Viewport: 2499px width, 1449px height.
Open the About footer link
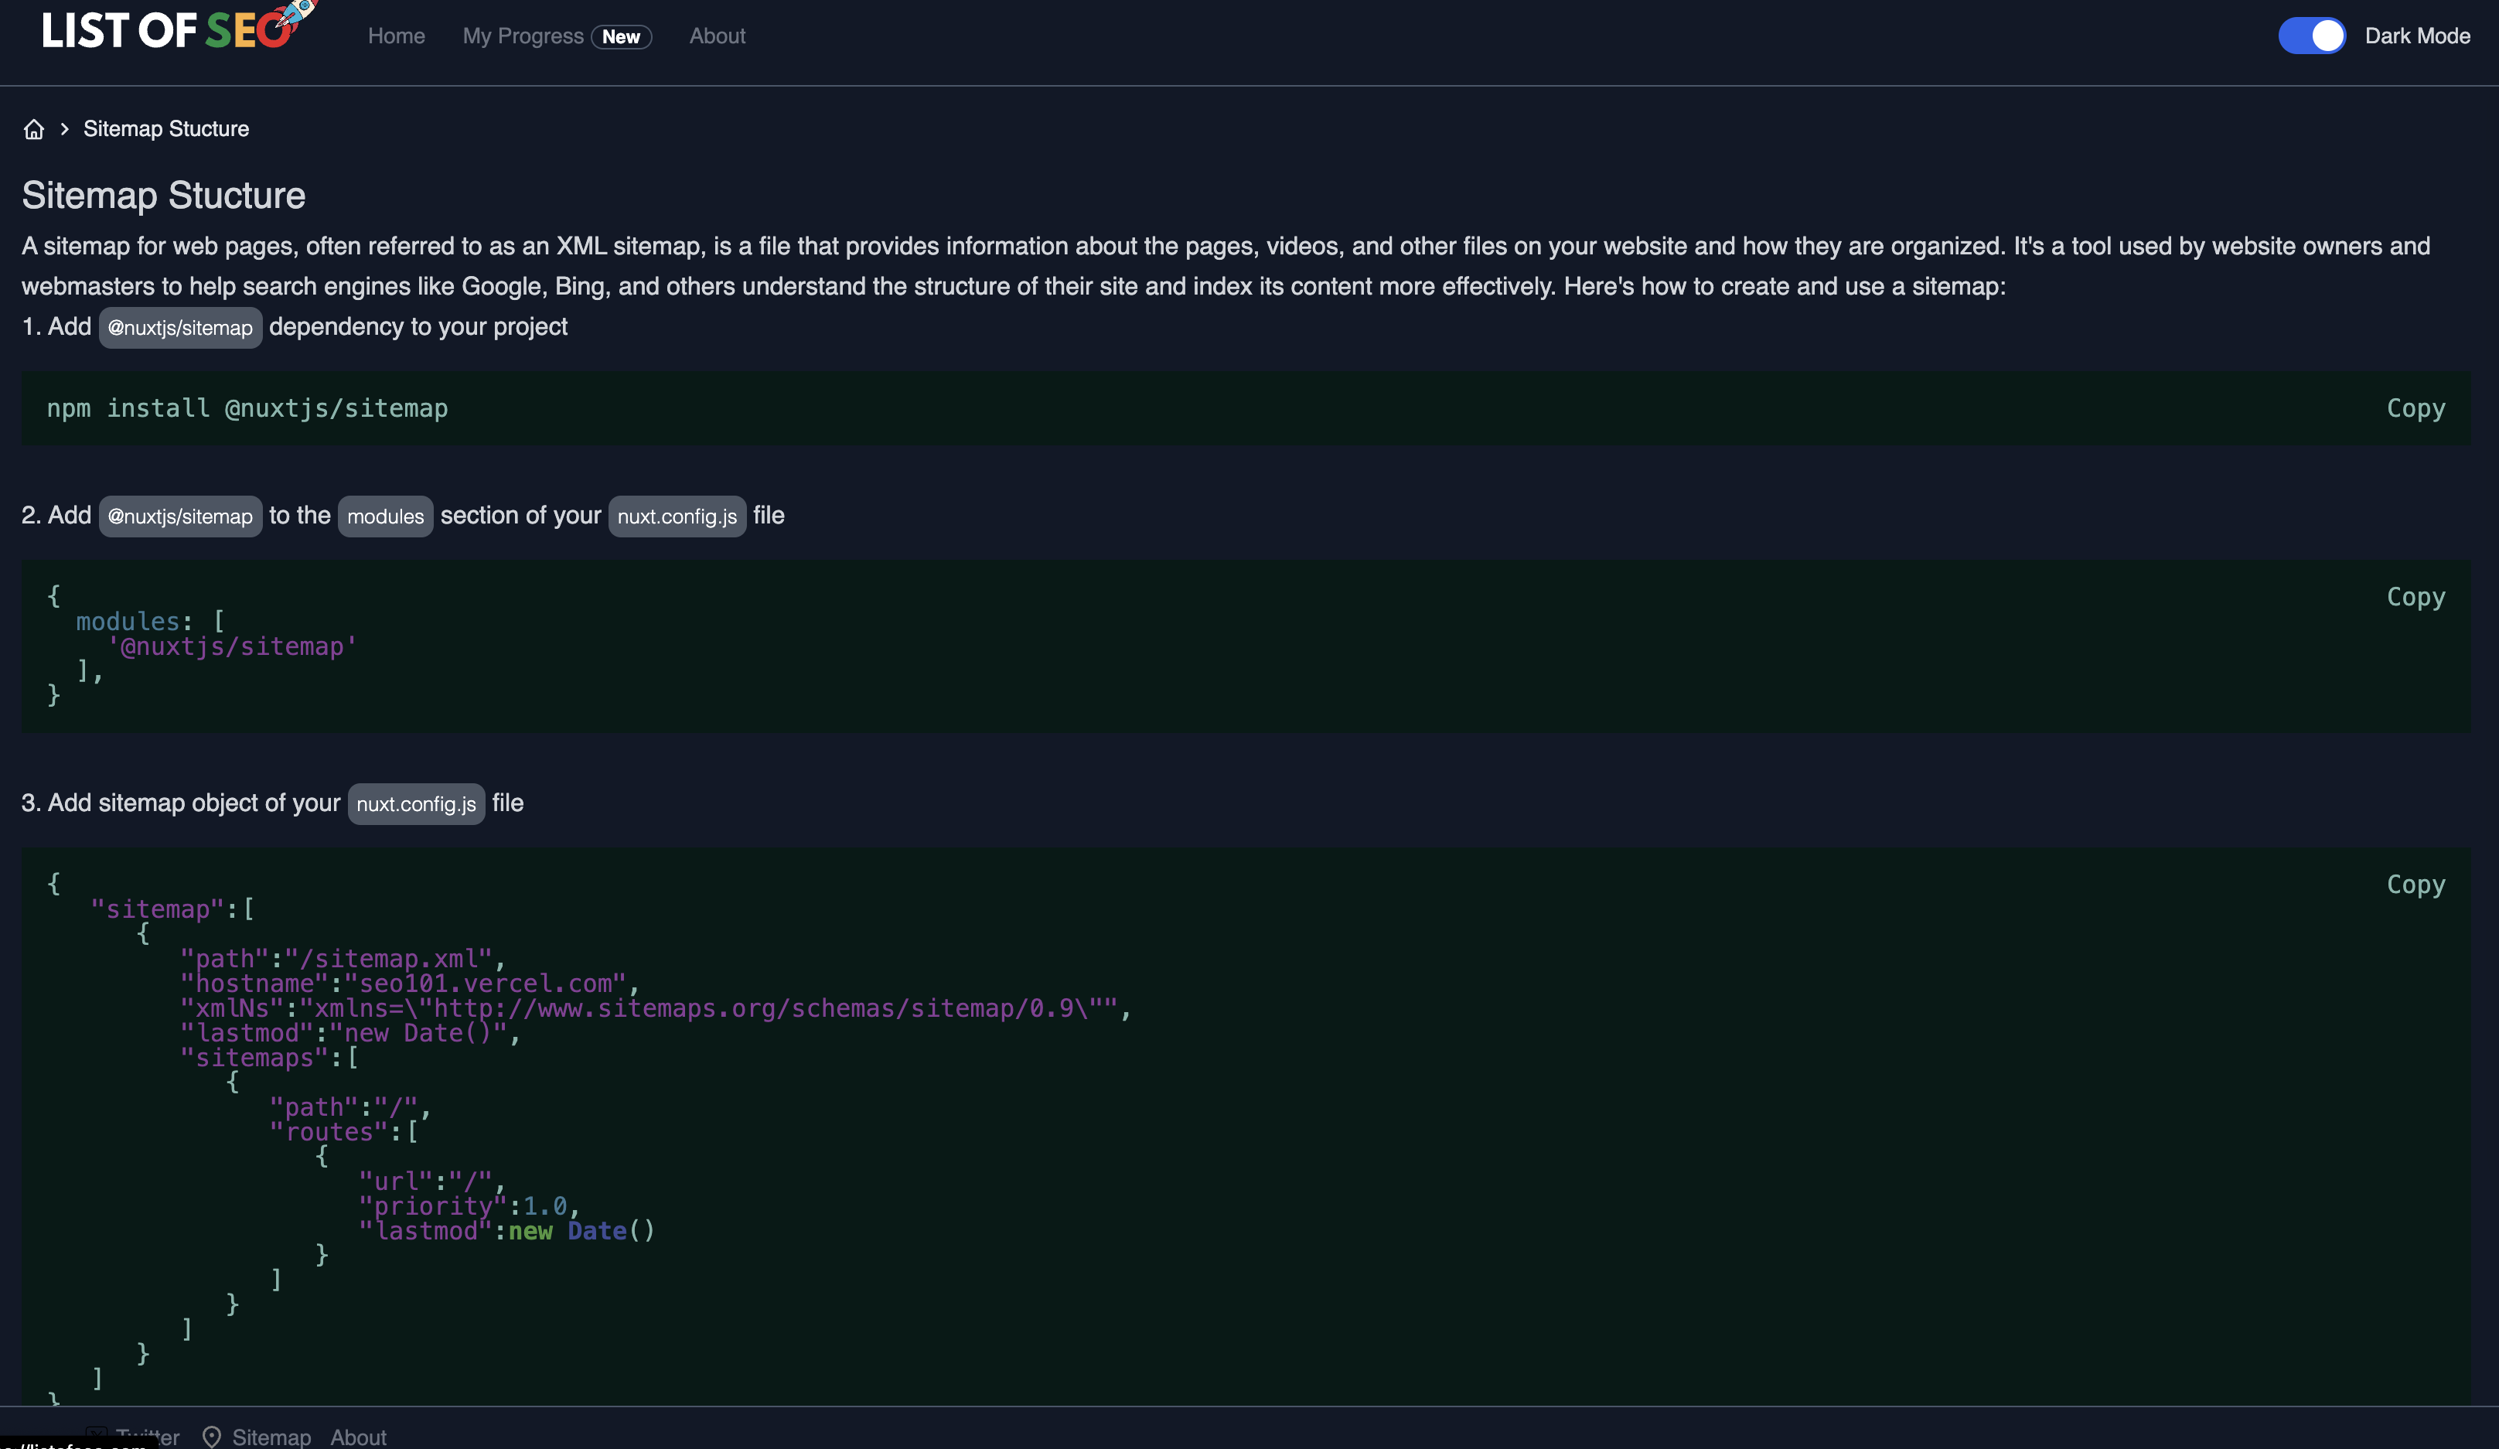pos(358,1437)
